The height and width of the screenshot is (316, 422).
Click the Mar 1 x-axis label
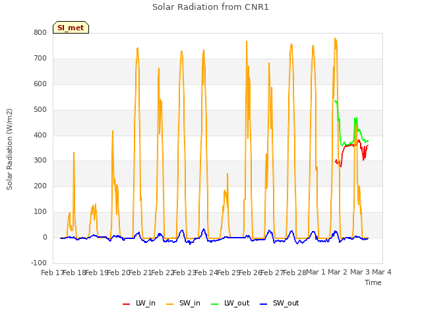click(x=316, y=273)
